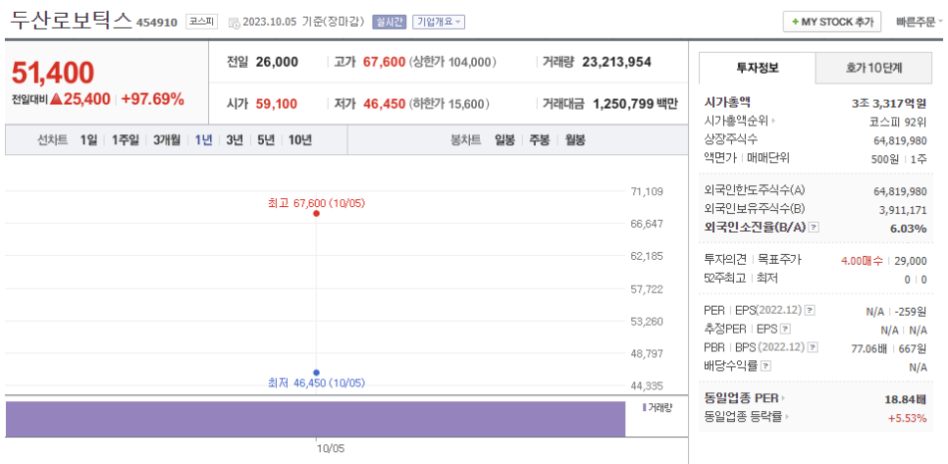Click the 10/05 date axis label
948x464 pixels.
(x=331, y=449)
